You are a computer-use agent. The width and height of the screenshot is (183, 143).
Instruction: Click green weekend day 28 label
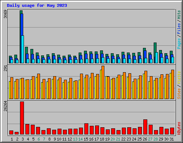point(155,139)
